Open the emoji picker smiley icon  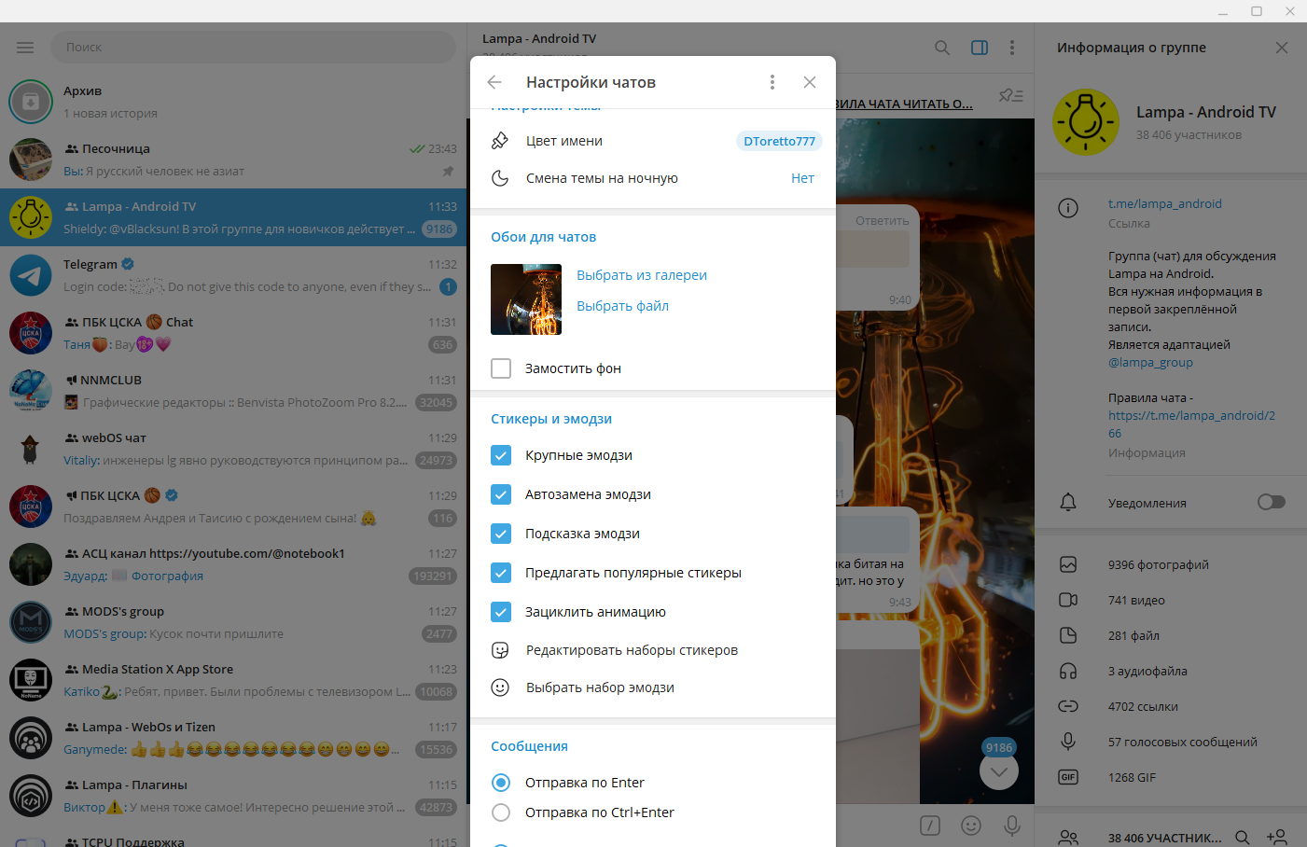pos(971,826)
